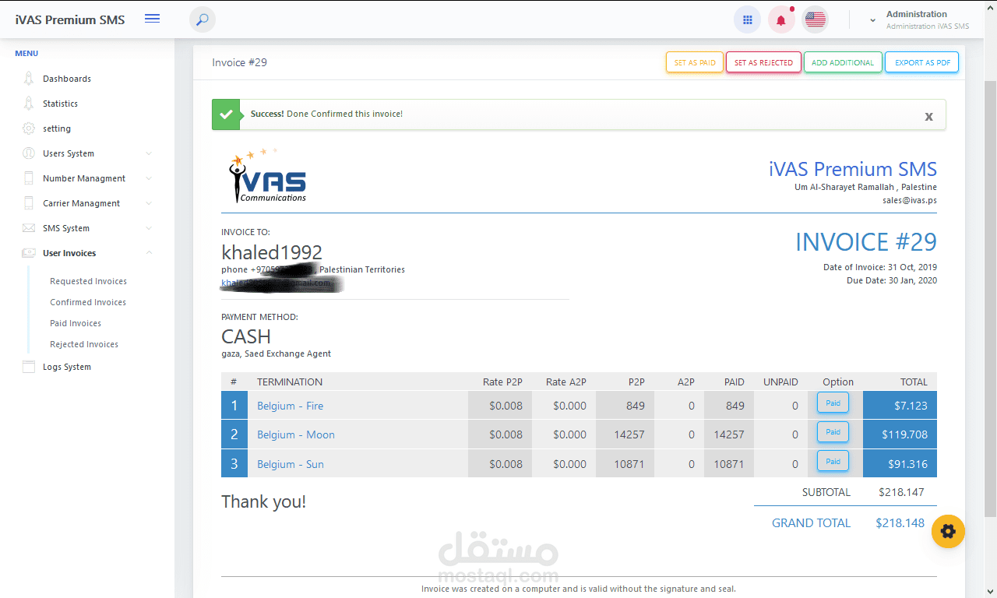Viewport: 997px width, 598px height.
Task: Click the TERMINATION column header
Action: [290, 382]
